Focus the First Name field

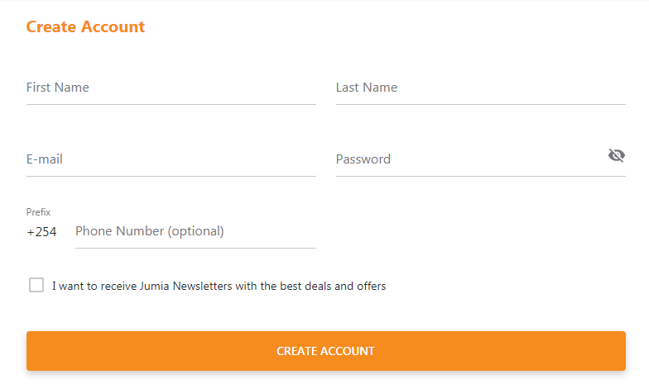pyautogui.click(x=171, y=88)
